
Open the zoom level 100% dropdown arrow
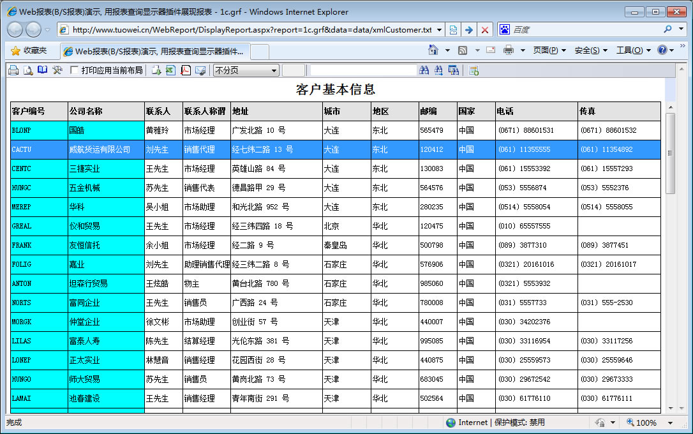pos(670,423)
